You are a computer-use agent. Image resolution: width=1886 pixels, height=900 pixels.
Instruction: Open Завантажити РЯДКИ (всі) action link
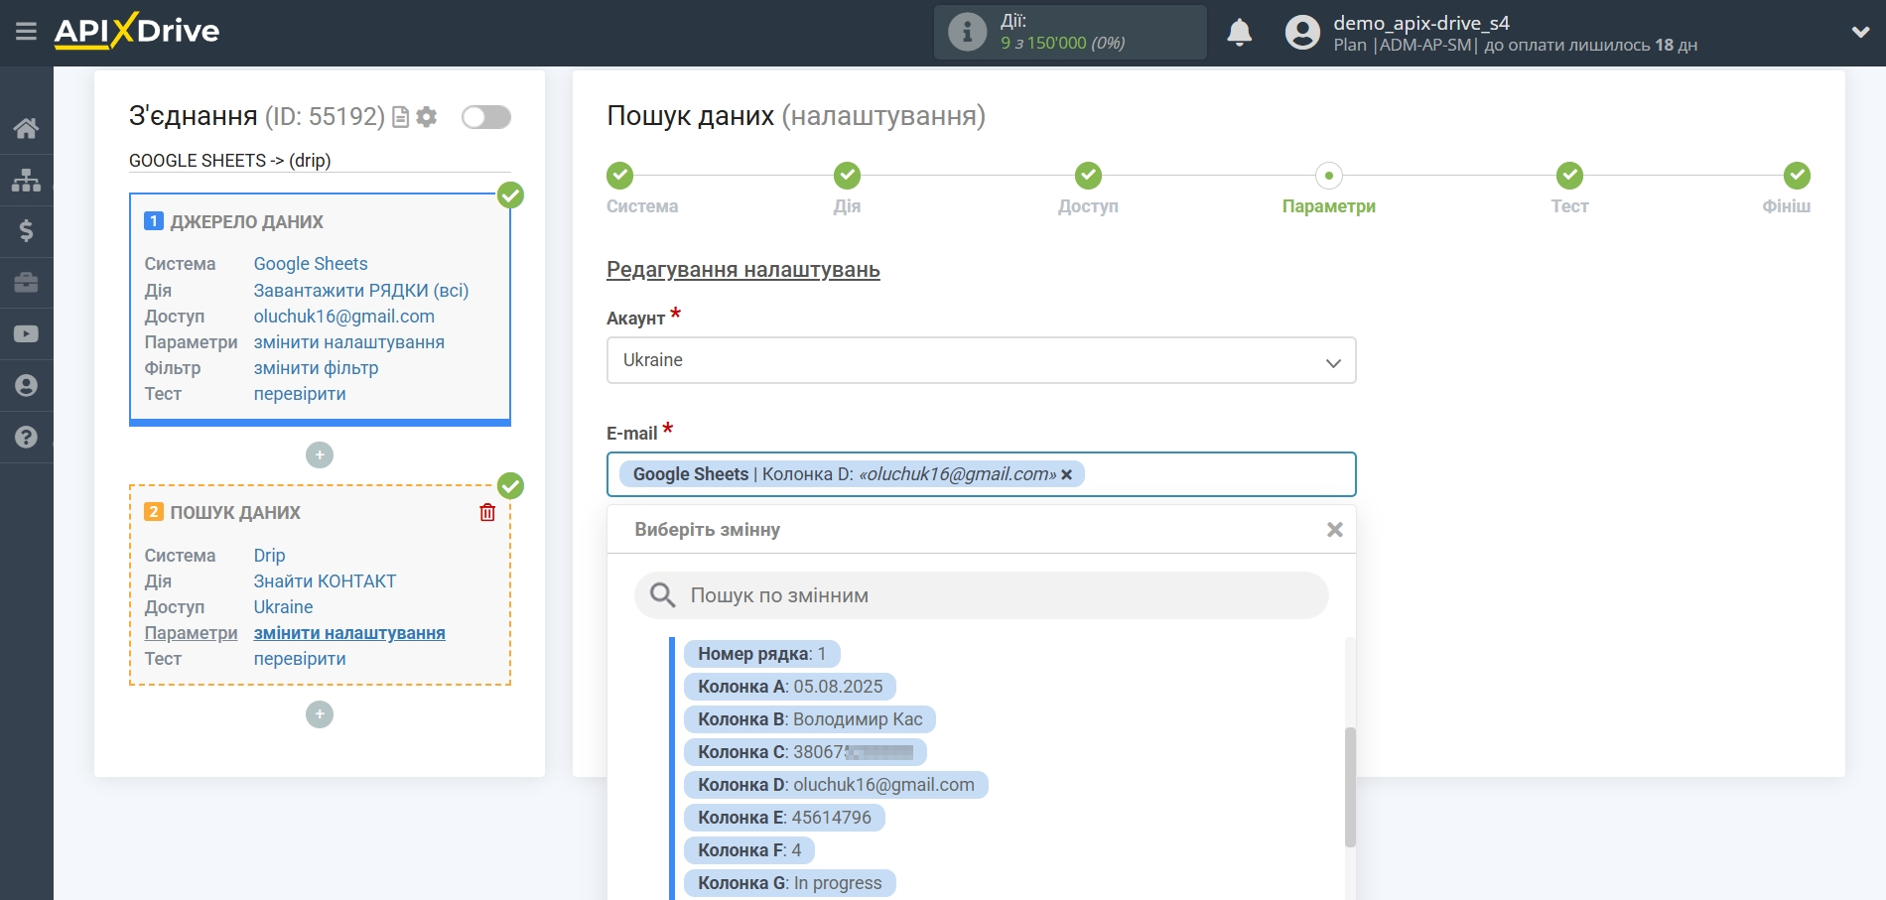click(361, 291)
